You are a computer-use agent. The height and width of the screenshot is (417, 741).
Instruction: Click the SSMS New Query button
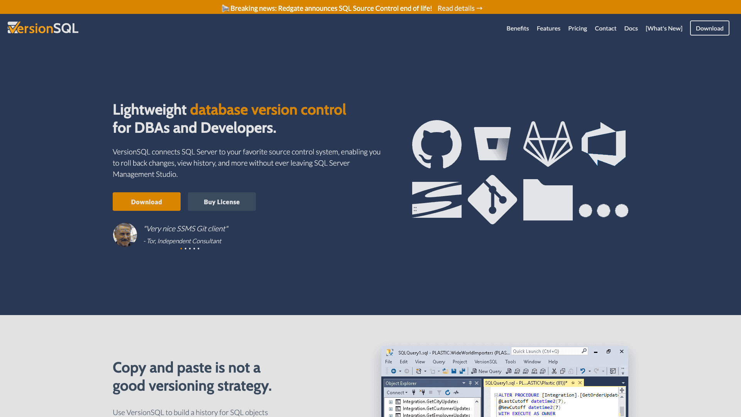[x=486, y=371]
